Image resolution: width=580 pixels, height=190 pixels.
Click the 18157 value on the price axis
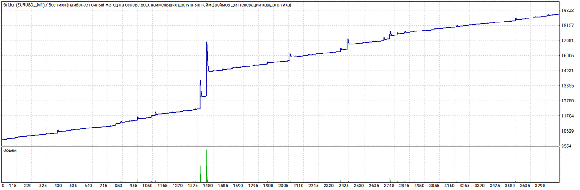(568, 26)
